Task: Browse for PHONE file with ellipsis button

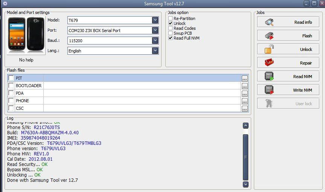Action: [244, 101]
